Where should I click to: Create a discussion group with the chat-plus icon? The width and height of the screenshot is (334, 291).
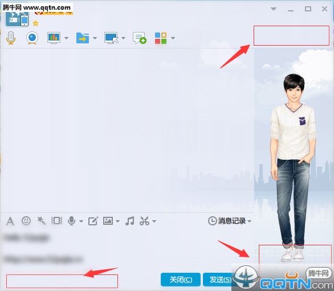pos(140,38)
